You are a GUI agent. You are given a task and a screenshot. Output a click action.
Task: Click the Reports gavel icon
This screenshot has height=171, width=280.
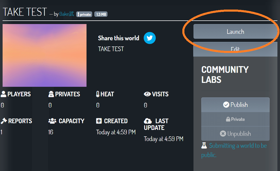point(4,121)
